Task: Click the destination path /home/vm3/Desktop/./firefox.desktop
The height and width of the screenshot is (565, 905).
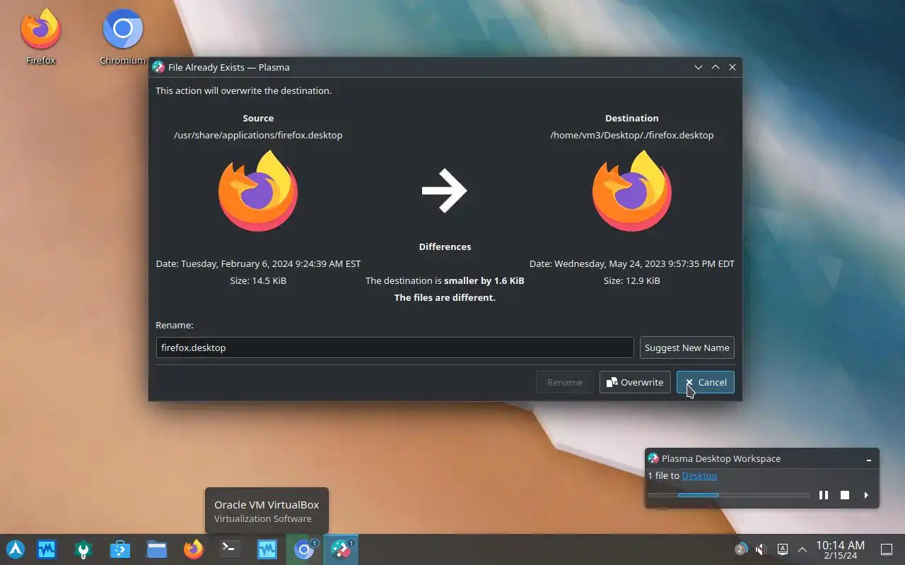Action: 632,135
